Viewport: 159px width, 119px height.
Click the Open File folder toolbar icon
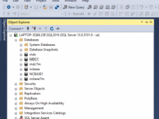coord(45,7)
